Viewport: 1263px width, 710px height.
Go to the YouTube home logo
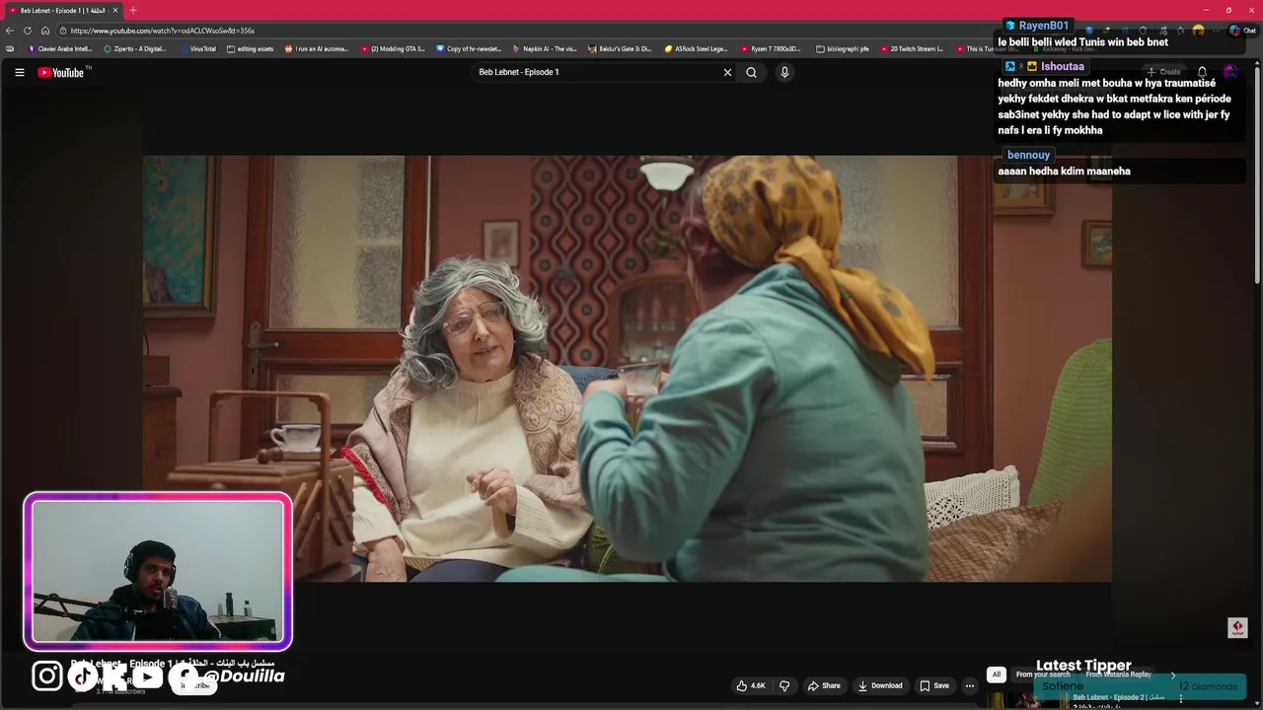63,72
